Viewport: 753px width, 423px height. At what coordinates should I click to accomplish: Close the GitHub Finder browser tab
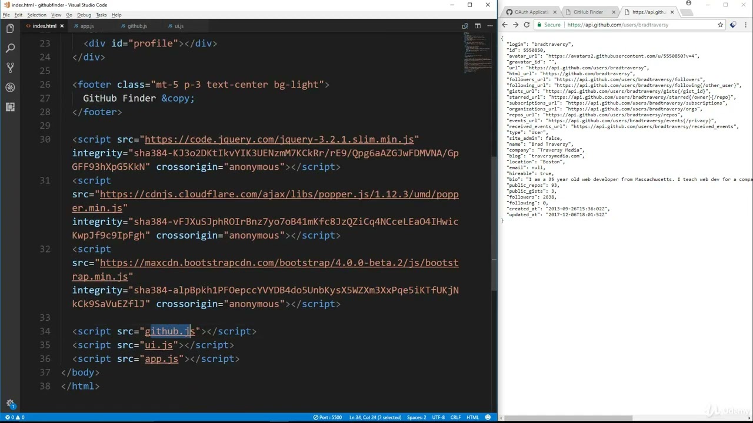[614, 12]
